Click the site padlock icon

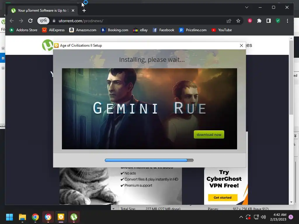click(x=54, y=21)
